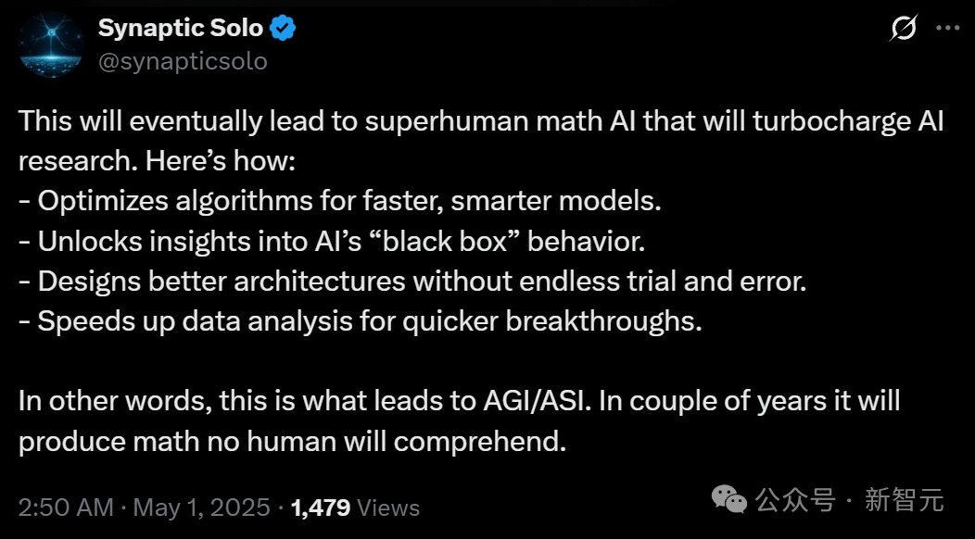Select the 'Unlocks insights' bullet line
Image resolution: width=975 pixels, height=539 pixels.
pyautogui.click(x=332, y=241)
